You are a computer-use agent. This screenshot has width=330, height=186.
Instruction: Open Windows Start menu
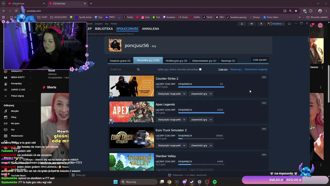(115, 182)
